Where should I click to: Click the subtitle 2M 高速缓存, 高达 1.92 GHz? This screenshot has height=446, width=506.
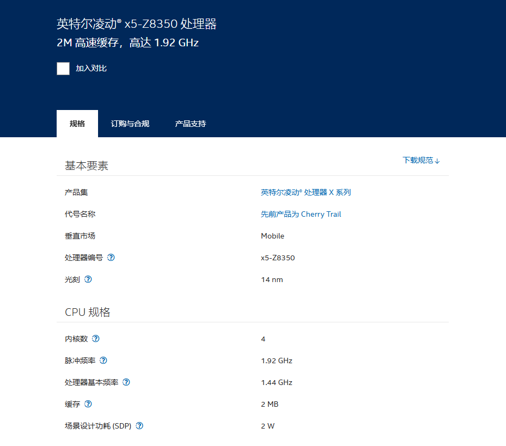click(128, 42)
